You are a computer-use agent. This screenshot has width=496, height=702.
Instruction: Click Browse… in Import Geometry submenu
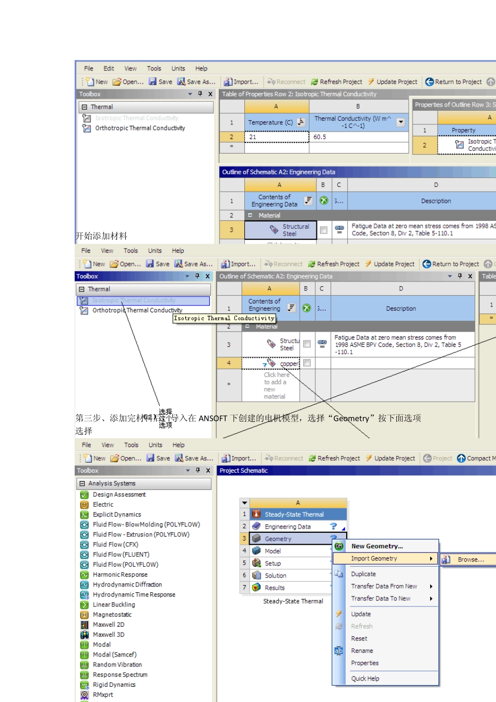[470, 559]
